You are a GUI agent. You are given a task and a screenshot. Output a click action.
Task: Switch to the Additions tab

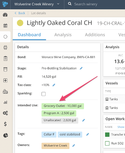95,35
